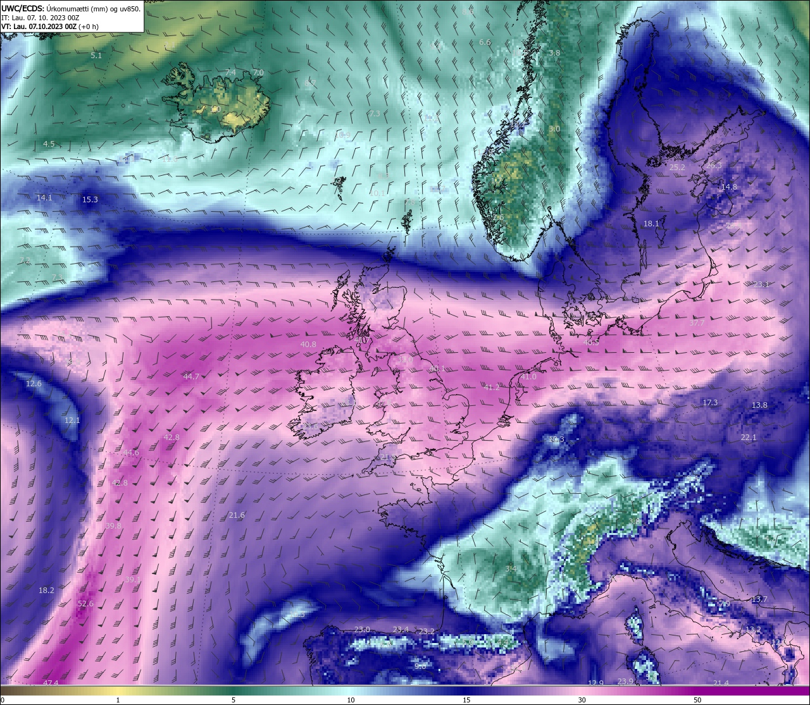Click the 12.6 value on the left edge

(34, 384)
